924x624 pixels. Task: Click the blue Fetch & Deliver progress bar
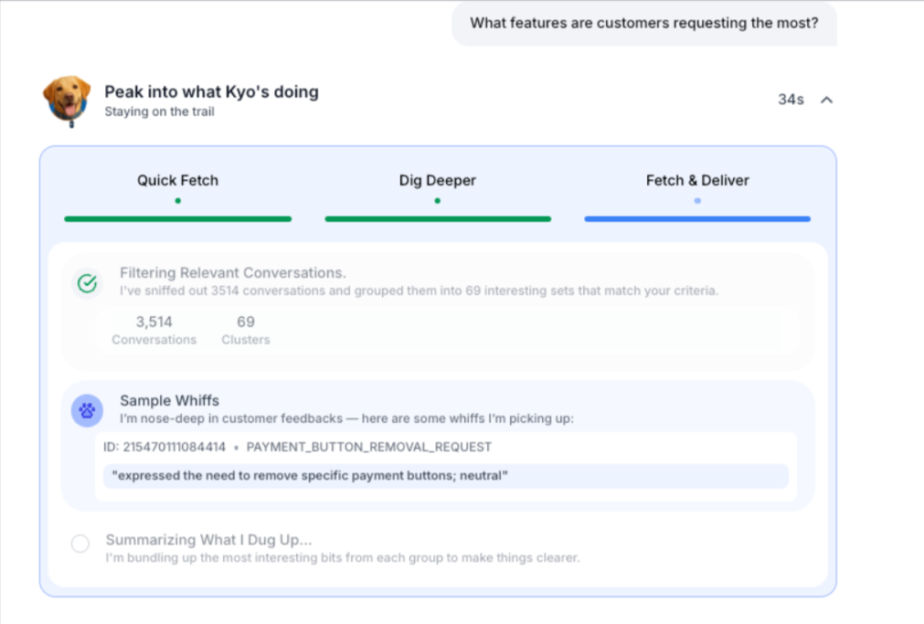pos(696,219)
